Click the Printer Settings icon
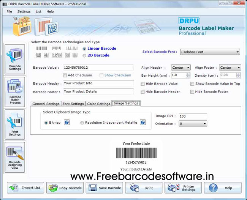 (173, 188)
